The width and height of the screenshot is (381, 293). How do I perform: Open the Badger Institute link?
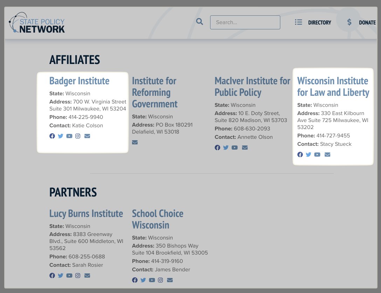(79, 81)
